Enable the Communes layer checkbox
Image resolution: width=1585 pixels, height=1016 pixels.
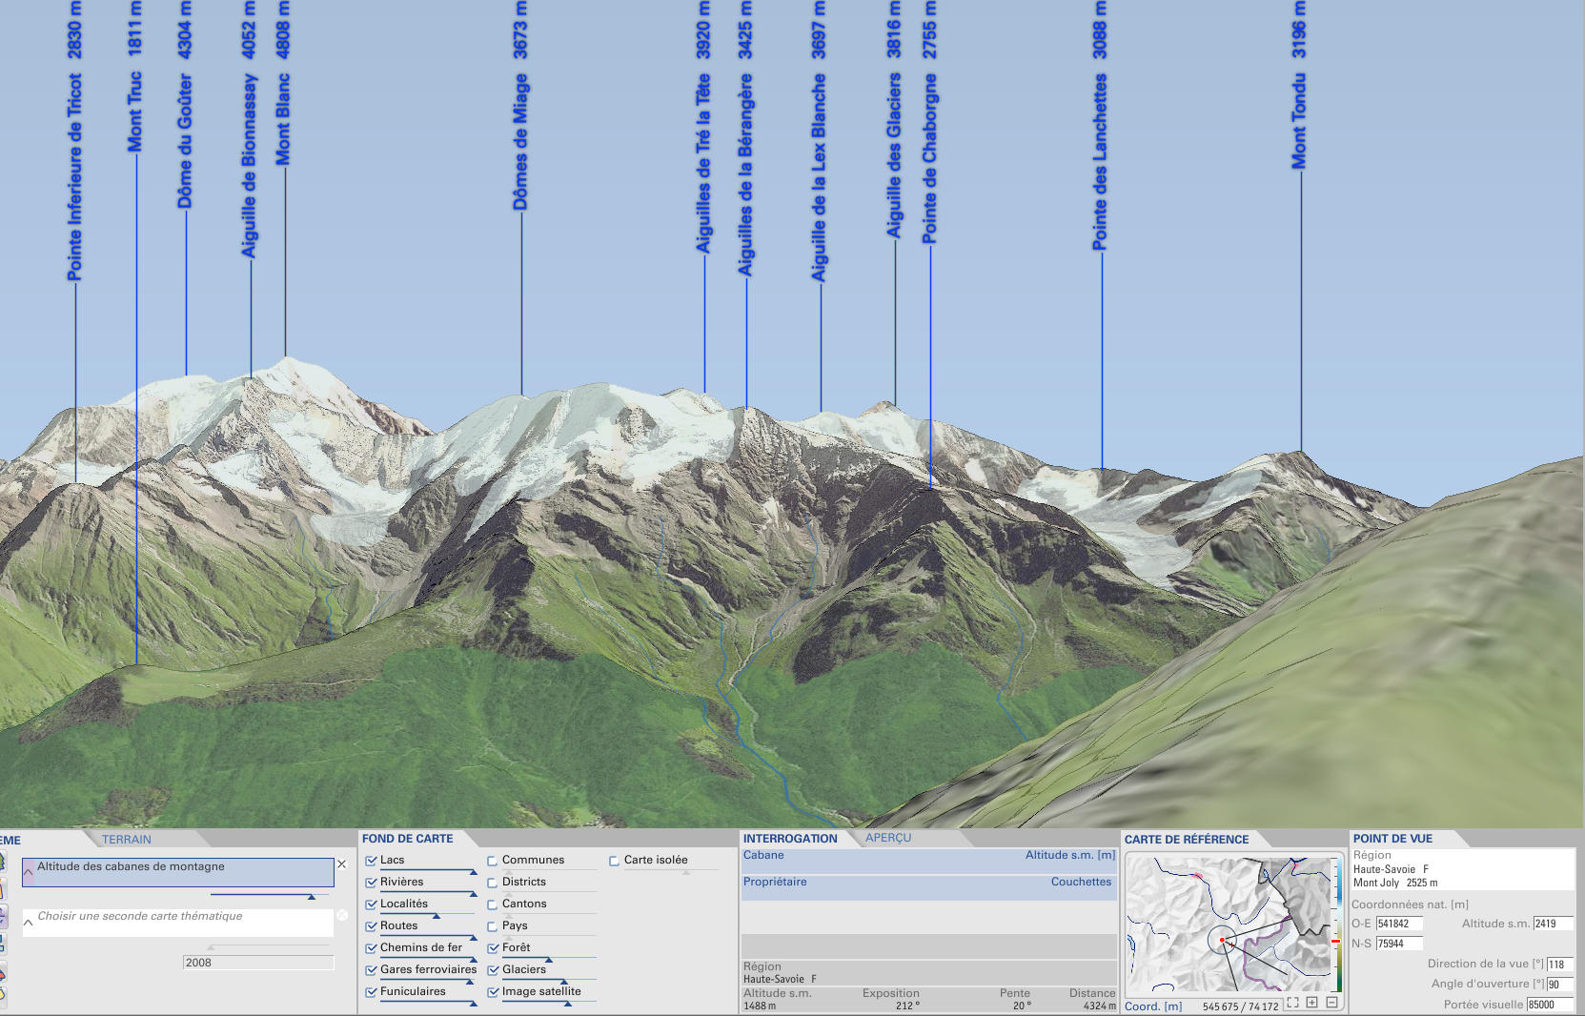(493, 861)
